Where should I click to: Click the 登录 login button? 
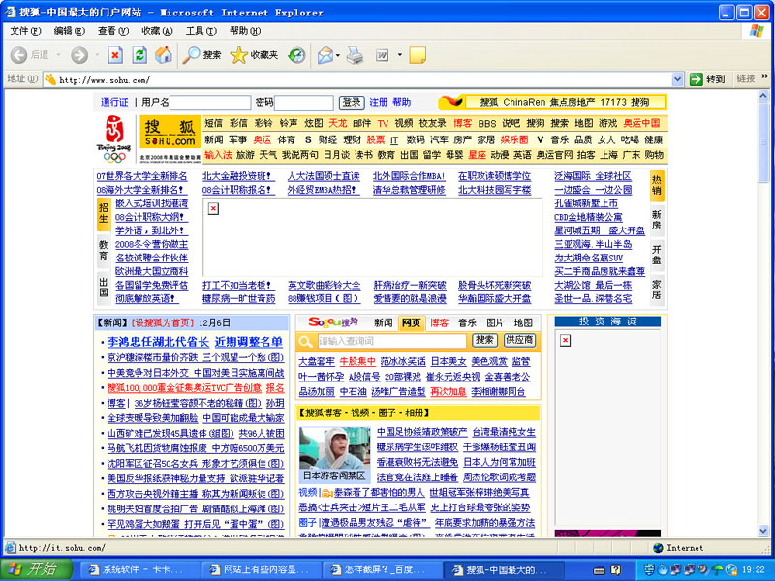pos(351,102)
